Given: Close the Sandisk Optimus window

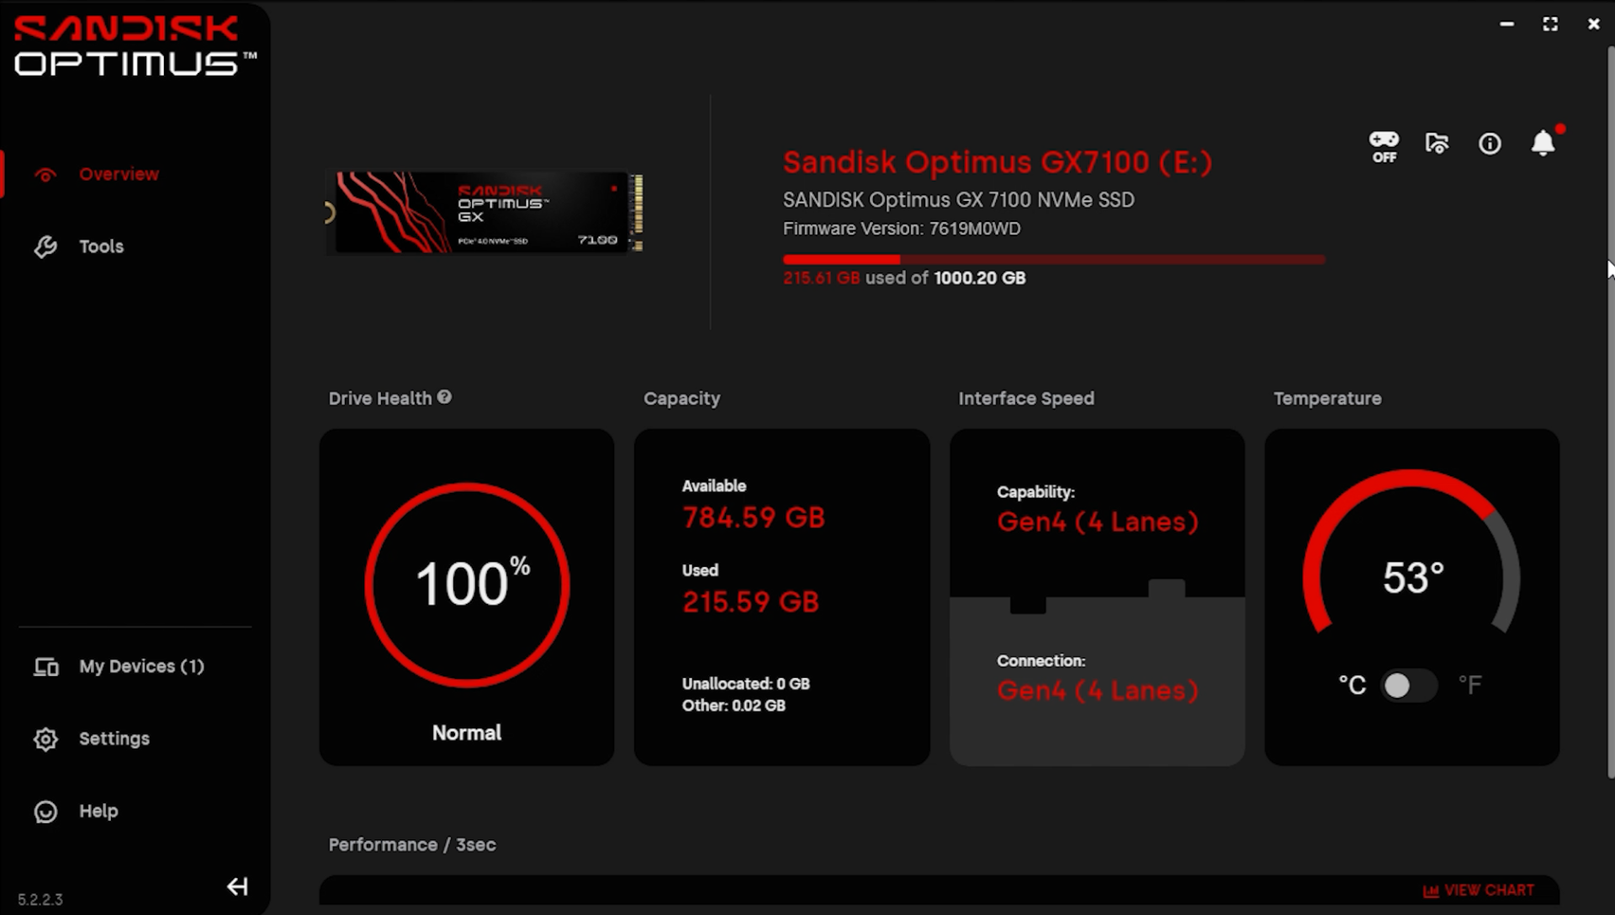Looking at the screenshot, I should coord(1593,24).
